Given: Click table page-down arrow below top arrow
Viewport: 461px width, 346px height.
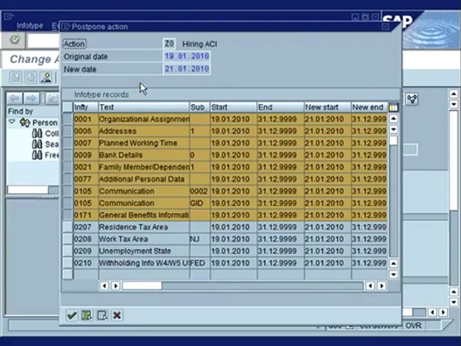Looking at the screenshot, I should pos(393,129).
